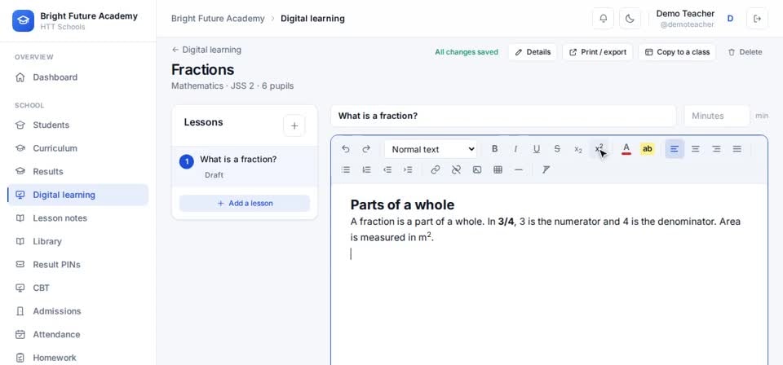The image size is (783, 365).
Task: Click the Minutes input field
Action: pyautogui.click(x=717, y=116)
